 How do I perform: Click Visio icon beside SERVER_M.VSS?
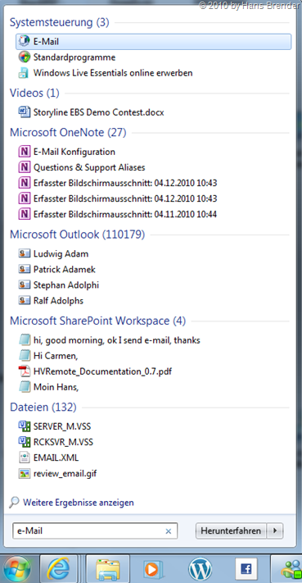pos(24,426)
